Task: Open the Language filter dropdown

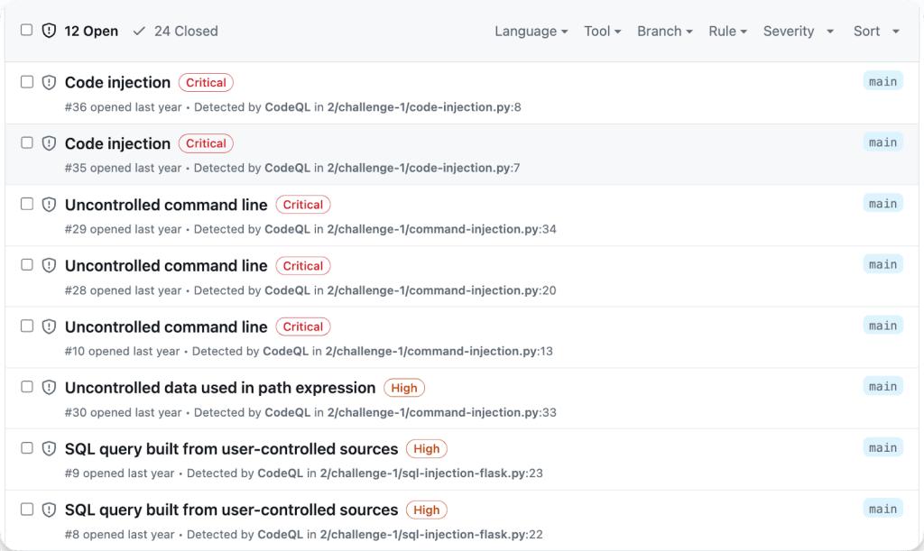Action: 531,31
